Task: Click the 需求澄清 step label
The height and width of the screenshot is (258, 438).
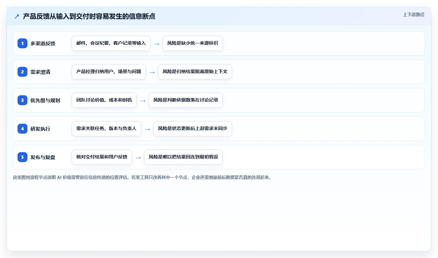Action: coord(40,72)
